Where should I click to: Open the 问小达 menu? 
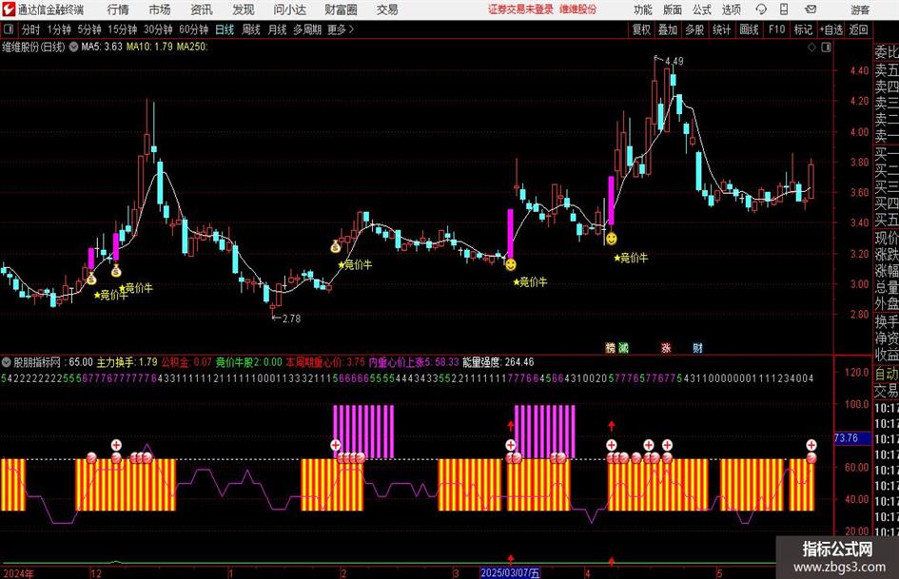coord(289,10)
